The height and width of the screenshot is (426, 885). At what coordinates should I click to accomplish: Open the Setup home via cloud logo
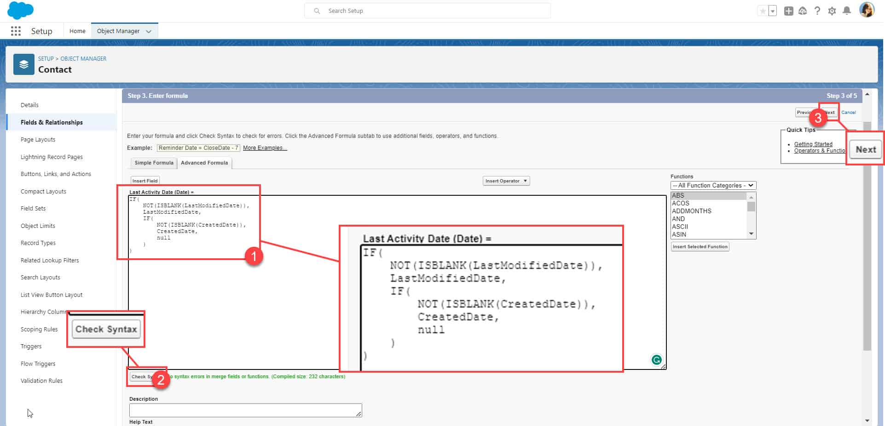point(20,10)
